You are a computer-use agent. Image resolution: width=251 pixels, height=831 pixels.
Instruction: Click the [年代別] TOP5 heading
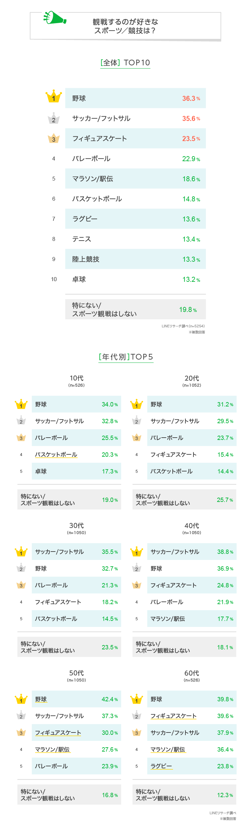[126, 357]
